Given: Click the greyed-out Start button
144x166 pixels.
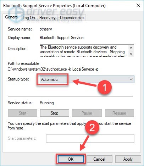Looking at the screenshot, I should 23,113.
